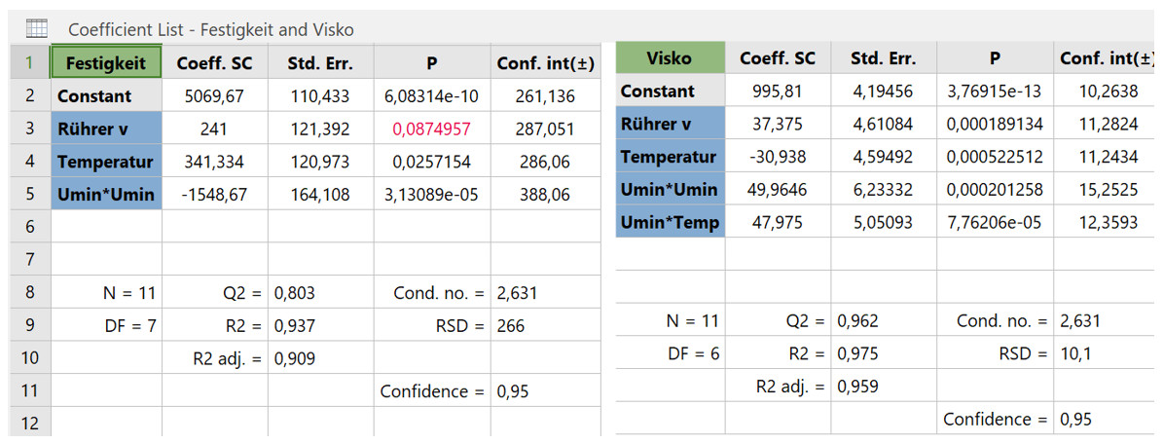1163x443 pixels.
Task: Click the Umin*Temp row label
Action: click(x=670, y=222)
